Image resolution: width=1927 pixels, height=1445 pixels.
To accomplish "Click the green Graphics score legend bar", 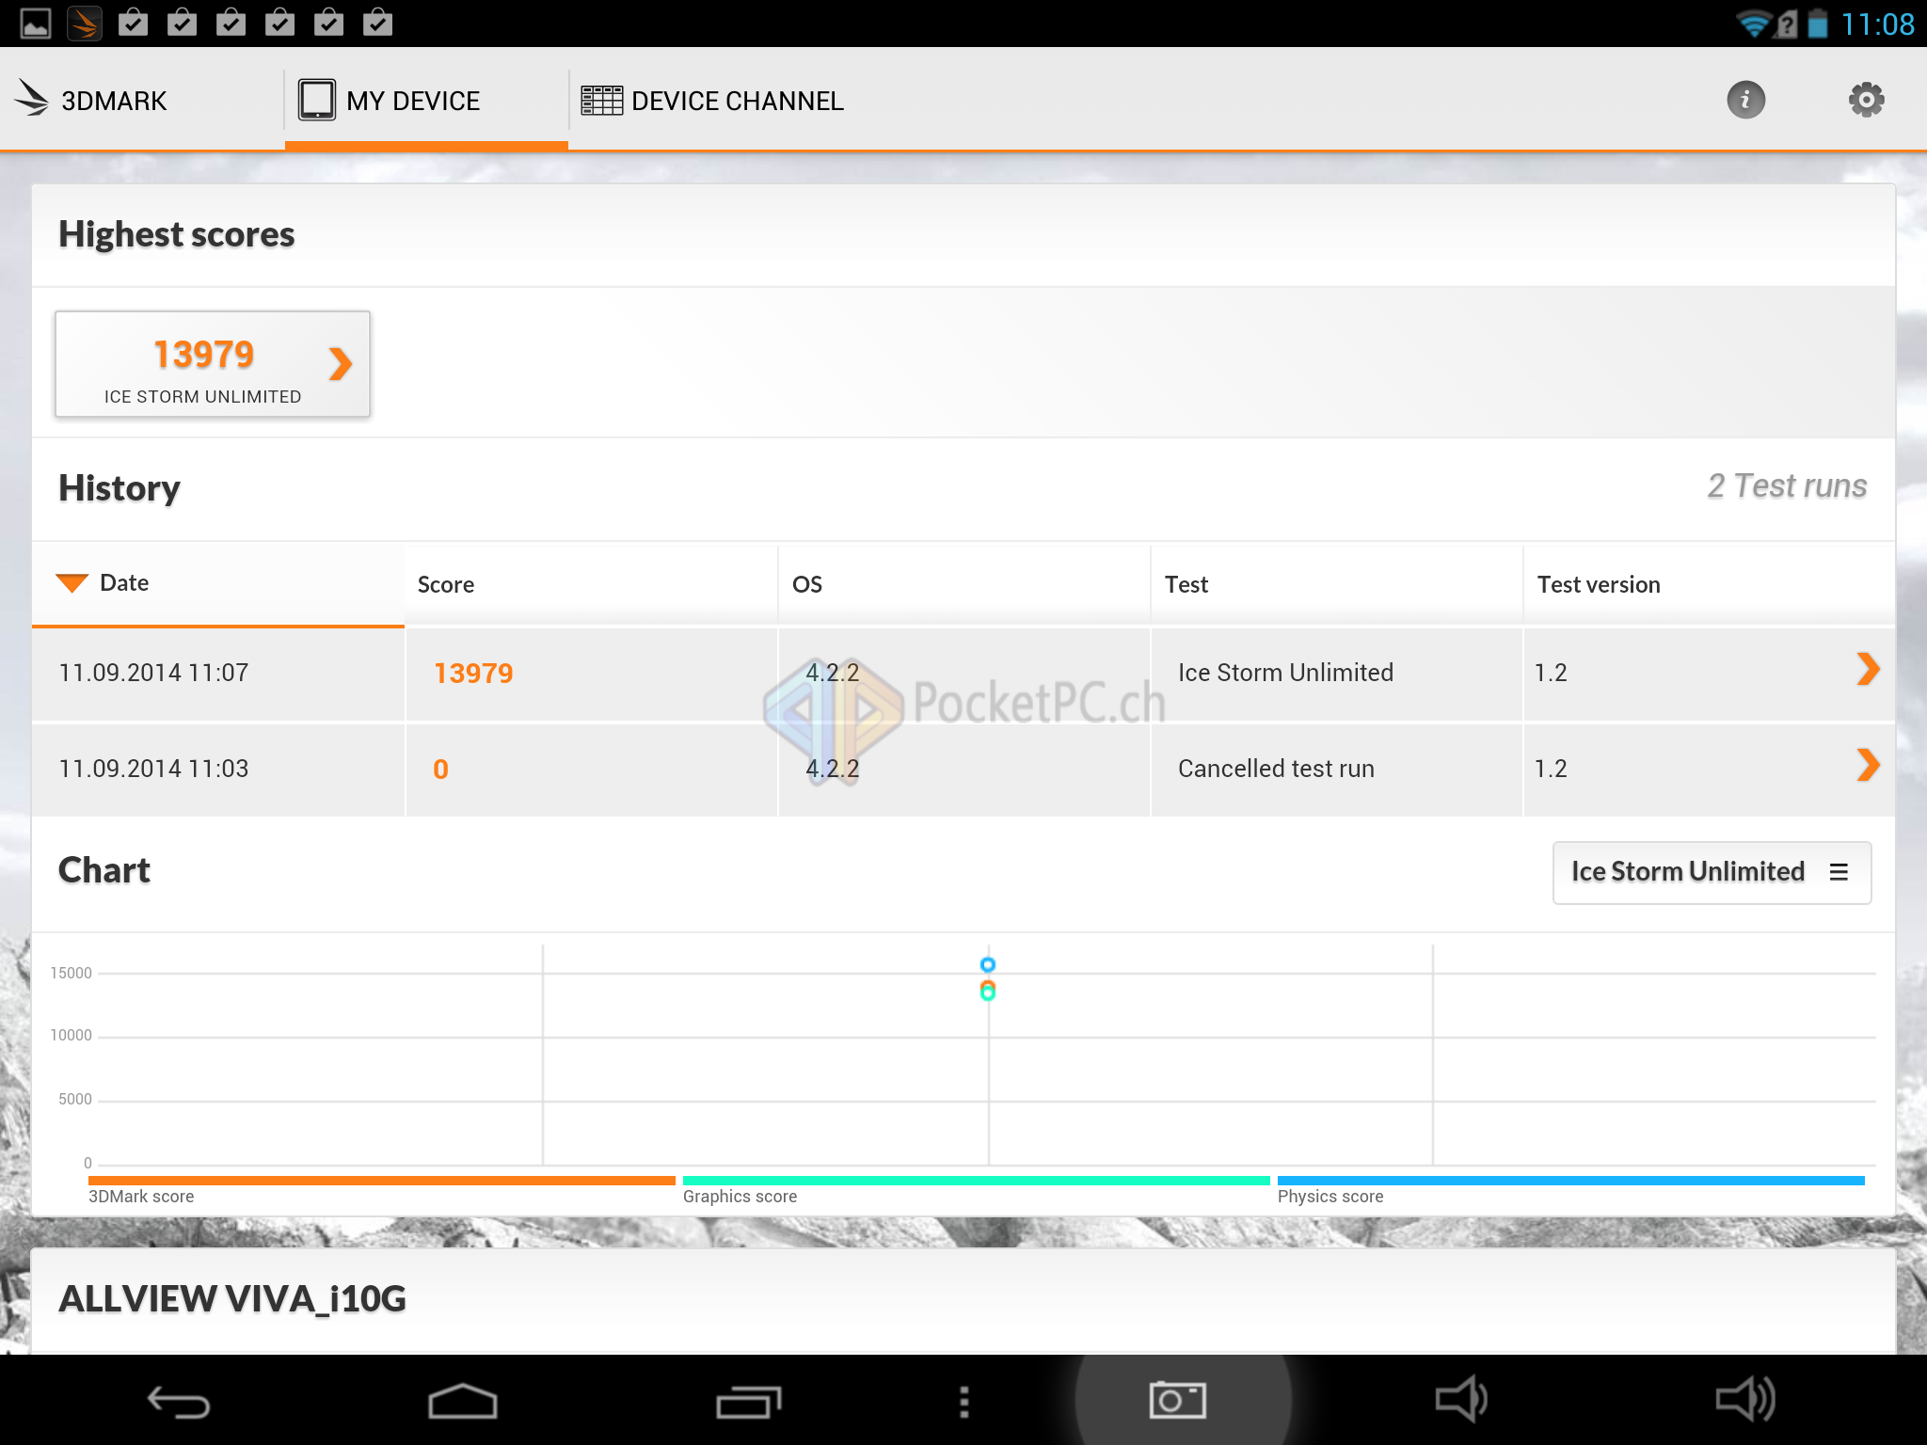I will 976,1180.
